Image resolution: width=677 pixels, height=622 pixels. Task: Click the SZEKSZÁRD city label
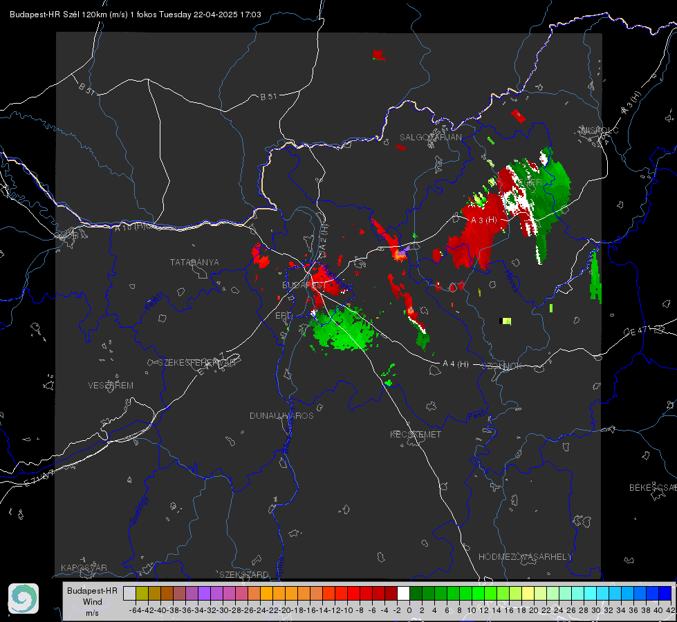244,574
